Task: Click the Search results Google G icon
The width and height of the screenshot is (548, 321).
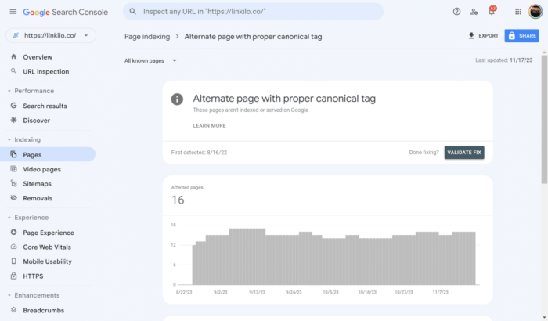Action: pyautogui.click(x=13, y=105)
